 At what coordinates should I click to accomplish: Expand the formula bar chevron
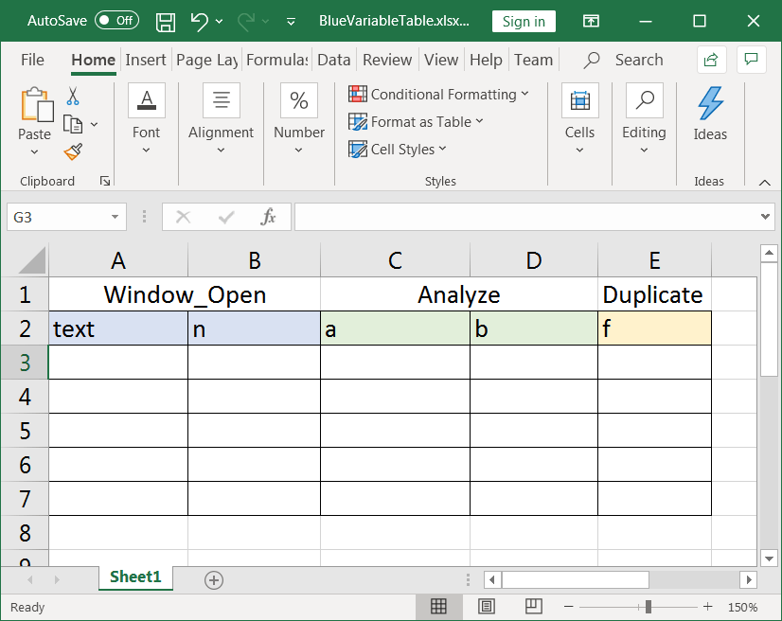765,217
